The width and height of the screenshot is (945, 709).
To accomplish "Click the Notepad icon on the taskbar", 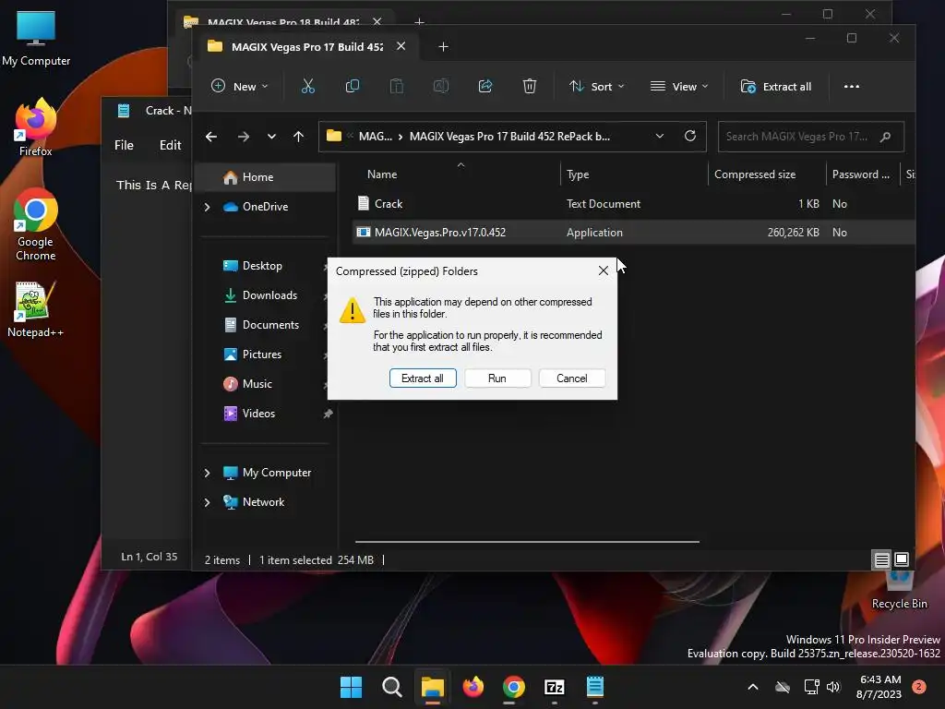I will (x=595, y=687).
